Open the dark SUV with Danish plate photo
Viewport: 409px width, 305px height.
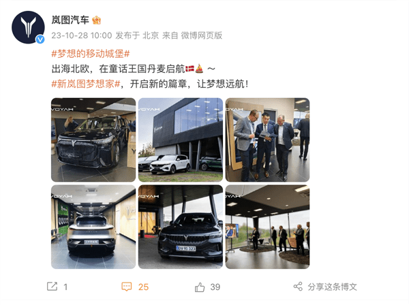[181, 227]
